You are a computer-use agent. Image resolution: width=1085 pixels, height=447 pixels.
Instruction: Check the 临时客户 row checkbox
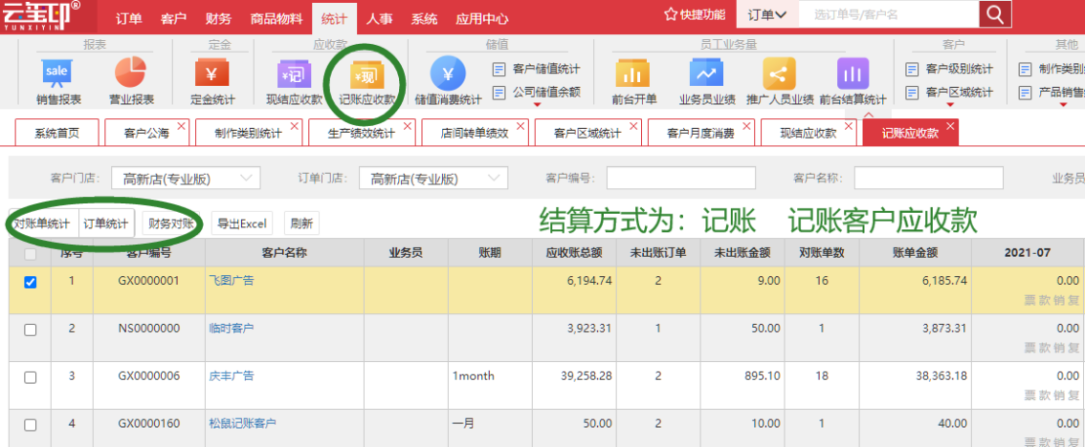[x=31, y=330]
